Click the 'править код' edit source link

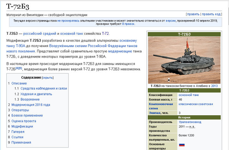pos(211,14)
